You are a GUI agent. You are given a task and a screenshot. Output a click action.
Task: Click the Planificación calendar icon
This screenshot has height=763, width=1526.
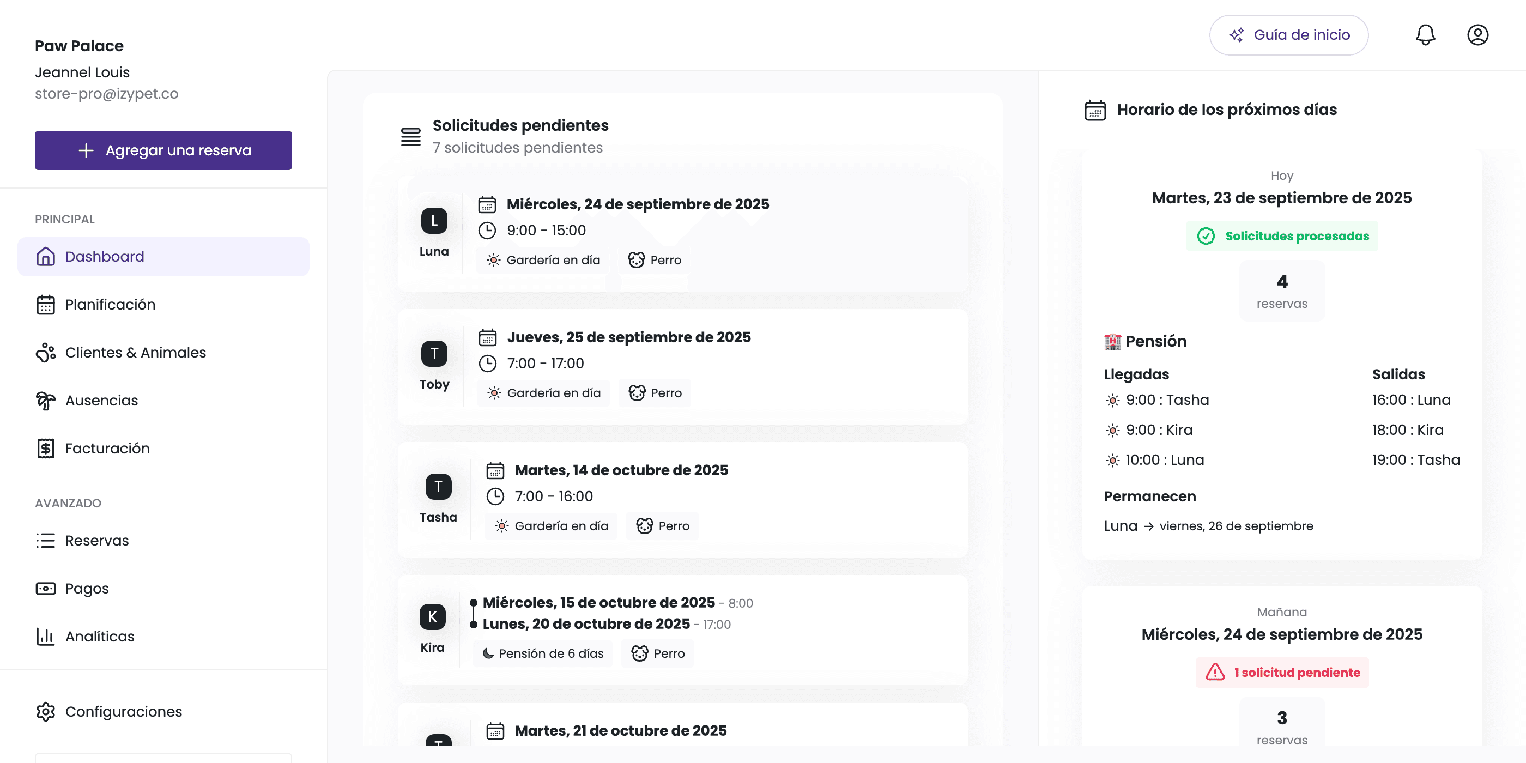46,305
